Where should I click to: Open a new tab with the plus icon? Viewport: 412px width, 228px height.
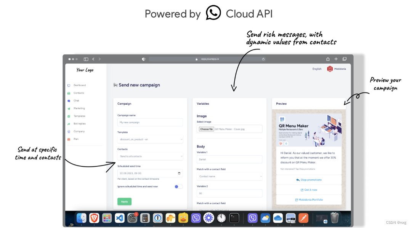[336, 59]
